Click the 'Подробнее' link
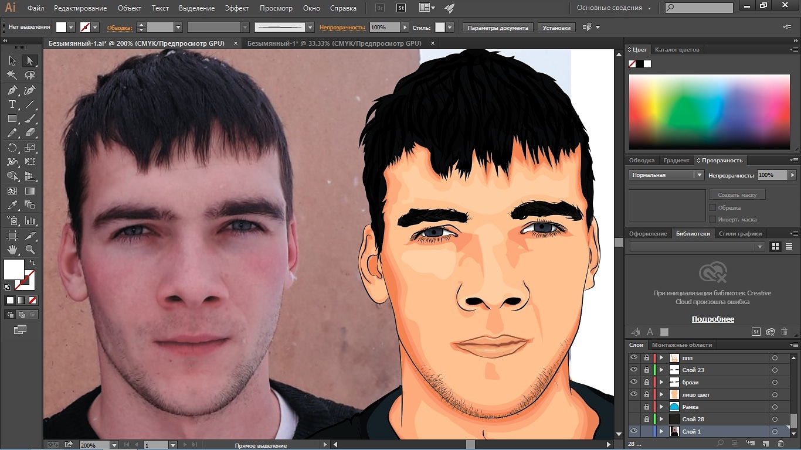This screenshot has height=450, width=801. (x=712, y=319)
